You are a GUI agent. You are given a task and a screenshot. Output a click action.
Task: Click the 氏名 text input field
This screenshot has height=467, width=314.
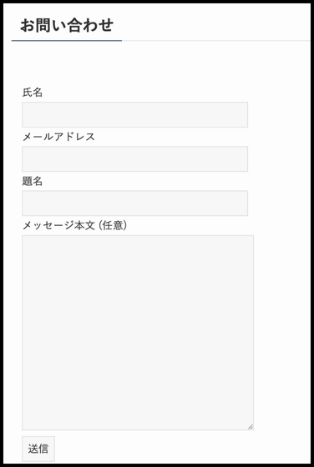(134, 115)
